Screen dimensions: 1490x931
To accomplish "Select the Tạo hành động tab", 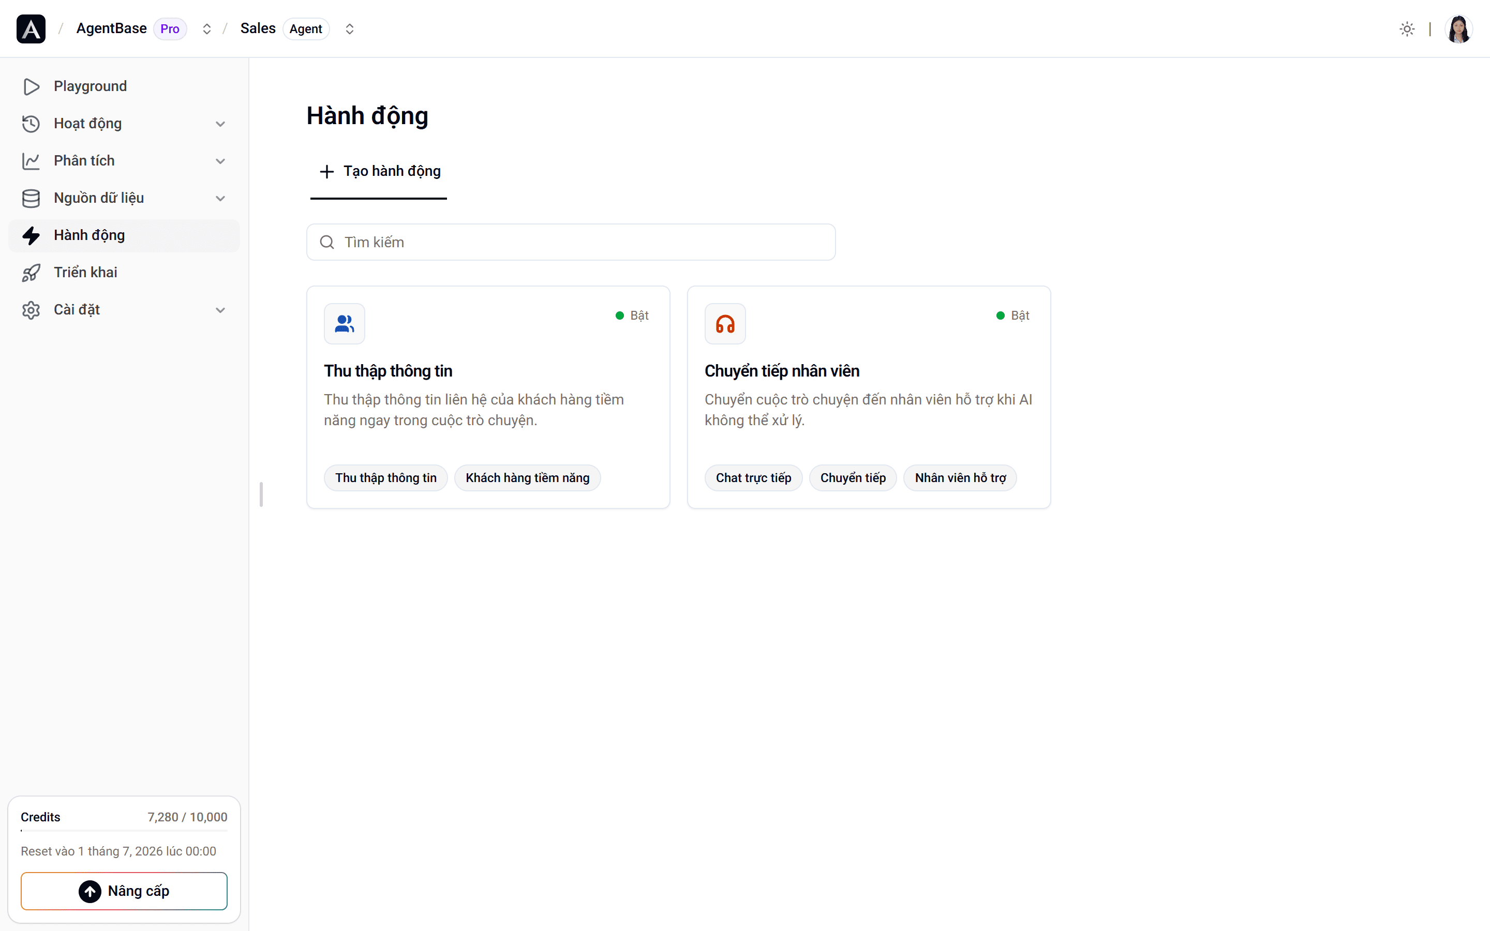I will tap(379, 171).
